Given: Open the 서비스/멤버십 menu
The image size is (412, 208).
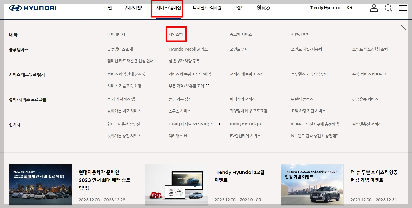Looking at the screenshot, I should pyautogui.click(x=169, y=8).
